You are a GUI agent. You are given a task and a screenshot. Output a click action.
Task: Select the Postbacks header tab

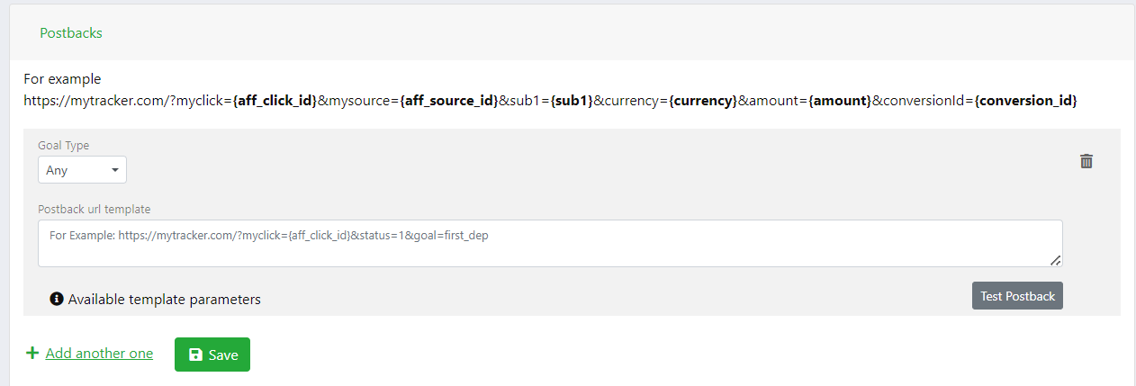tap(71, 32)
